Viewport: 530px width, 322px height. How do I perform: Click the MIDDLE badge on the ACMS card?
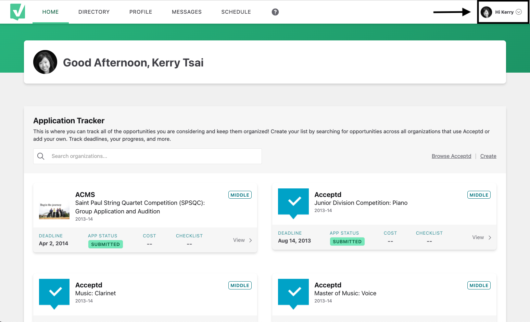point(240,195)
